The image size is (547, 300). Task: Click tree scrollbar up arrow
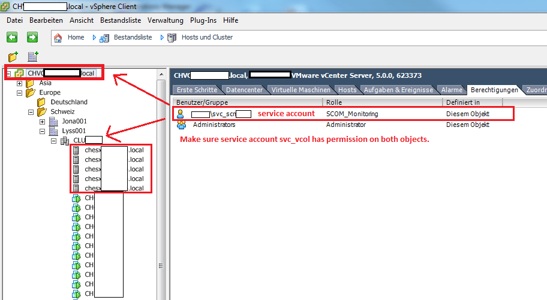161,74
